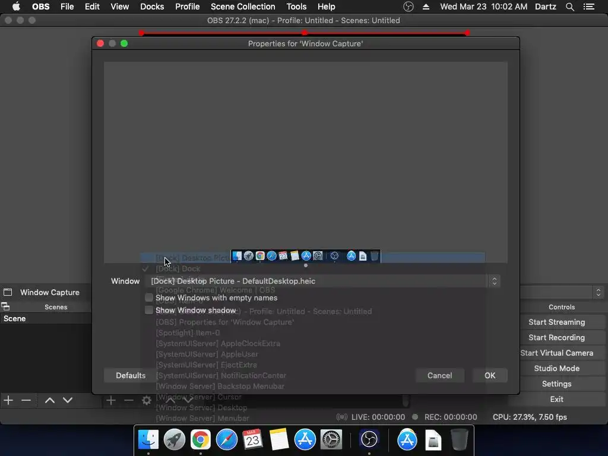Remove selected scene with minus icon

pyautogui.click(x=26, y=400)
